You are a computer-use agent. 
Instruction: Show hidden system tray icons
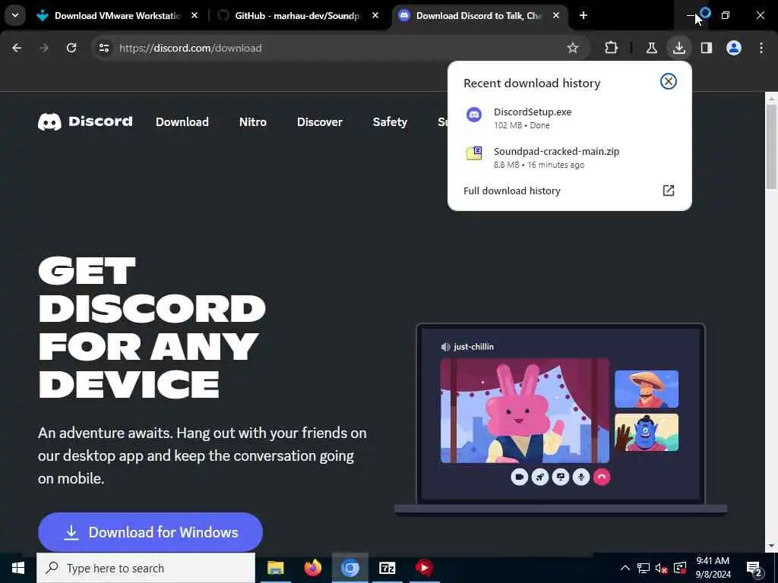click(x=625, y=568)
